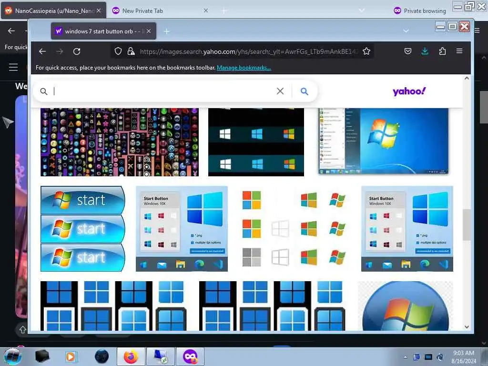Open the black Windows logos grid thumbnail

(256, 142)
